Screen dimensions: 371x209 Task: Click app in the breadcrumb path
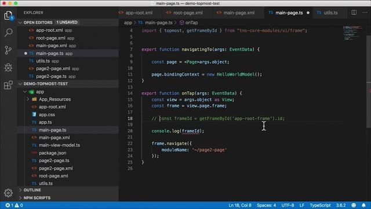pos(128,23)
